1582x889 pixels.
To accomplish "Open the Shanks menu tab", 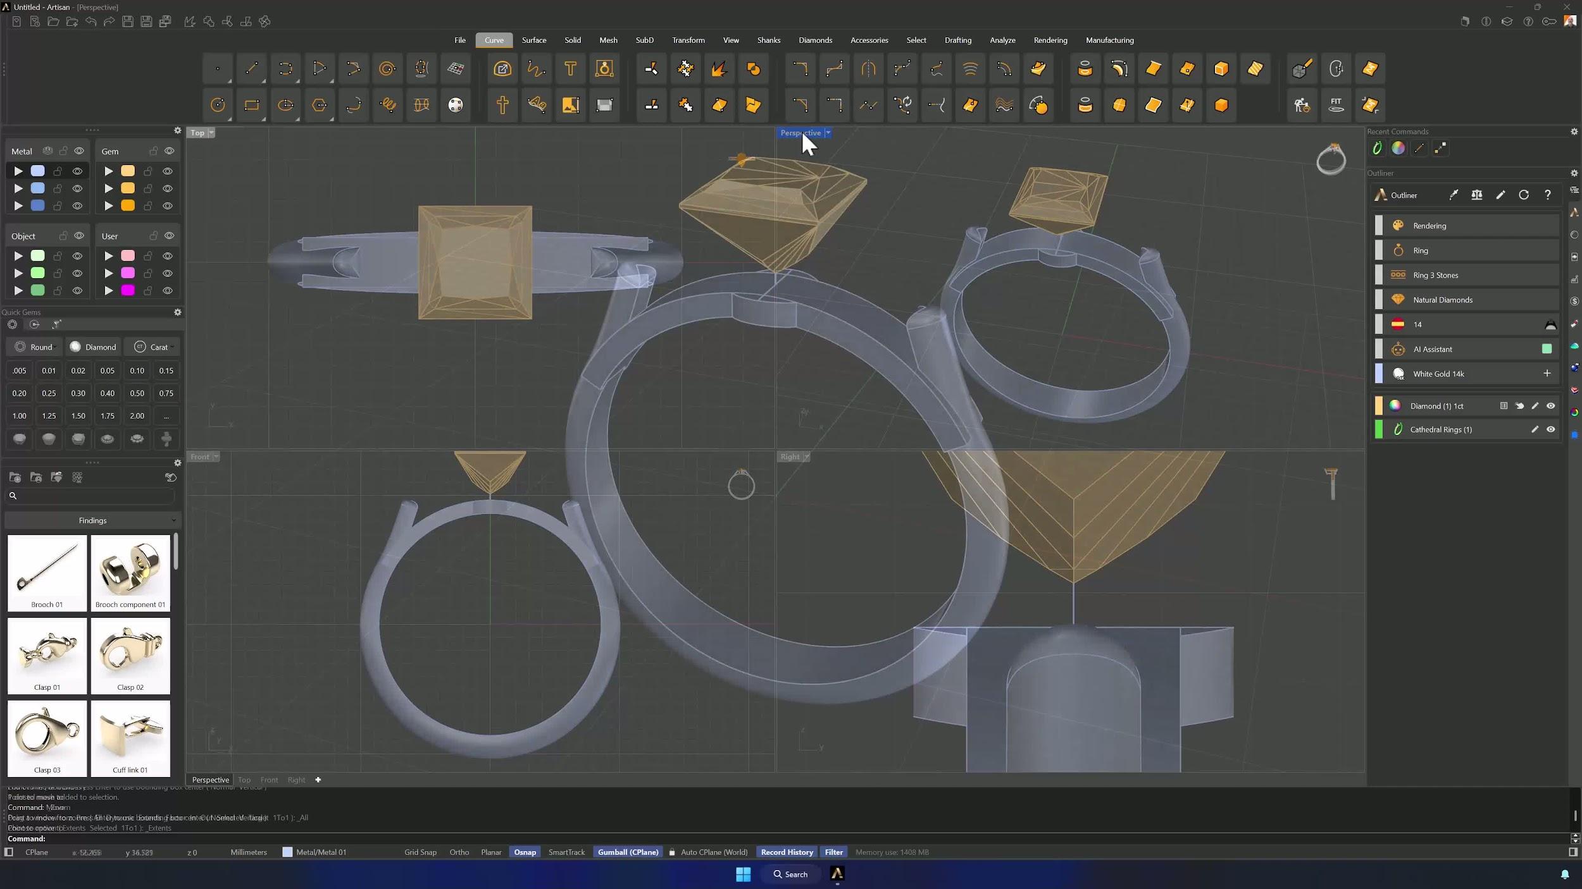I will coord(769,40).
